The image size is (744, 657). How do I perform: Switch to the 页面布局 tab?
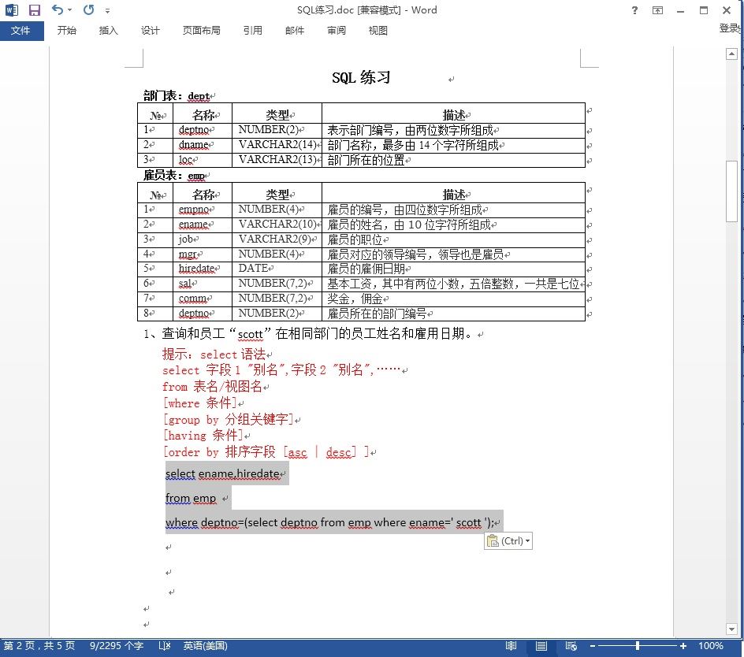click(x=202, y=31)
